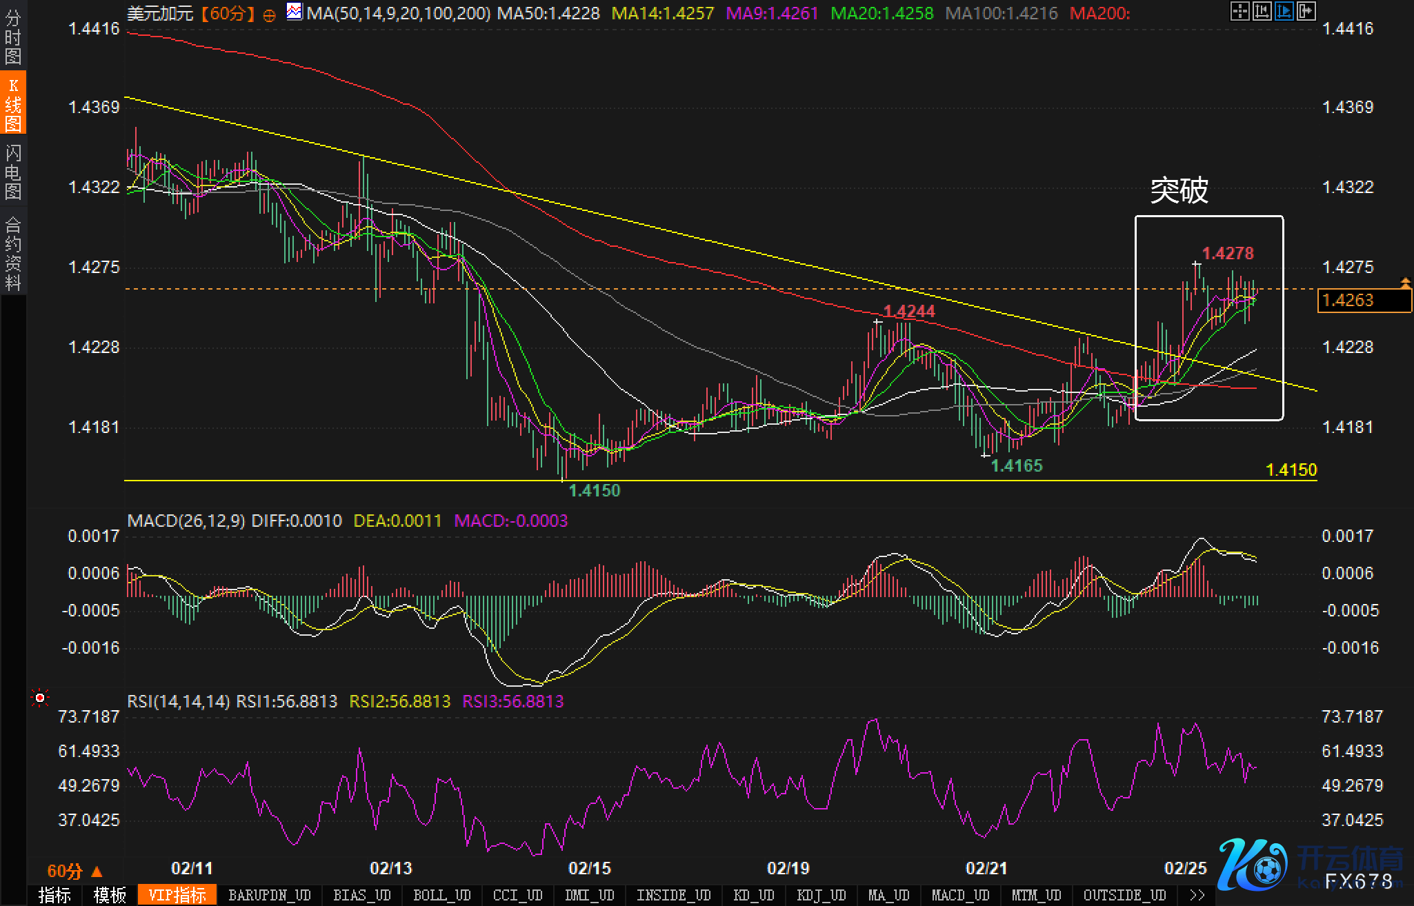
Task: Open the 合约资料 side tab
Action: tap(13, 253)
